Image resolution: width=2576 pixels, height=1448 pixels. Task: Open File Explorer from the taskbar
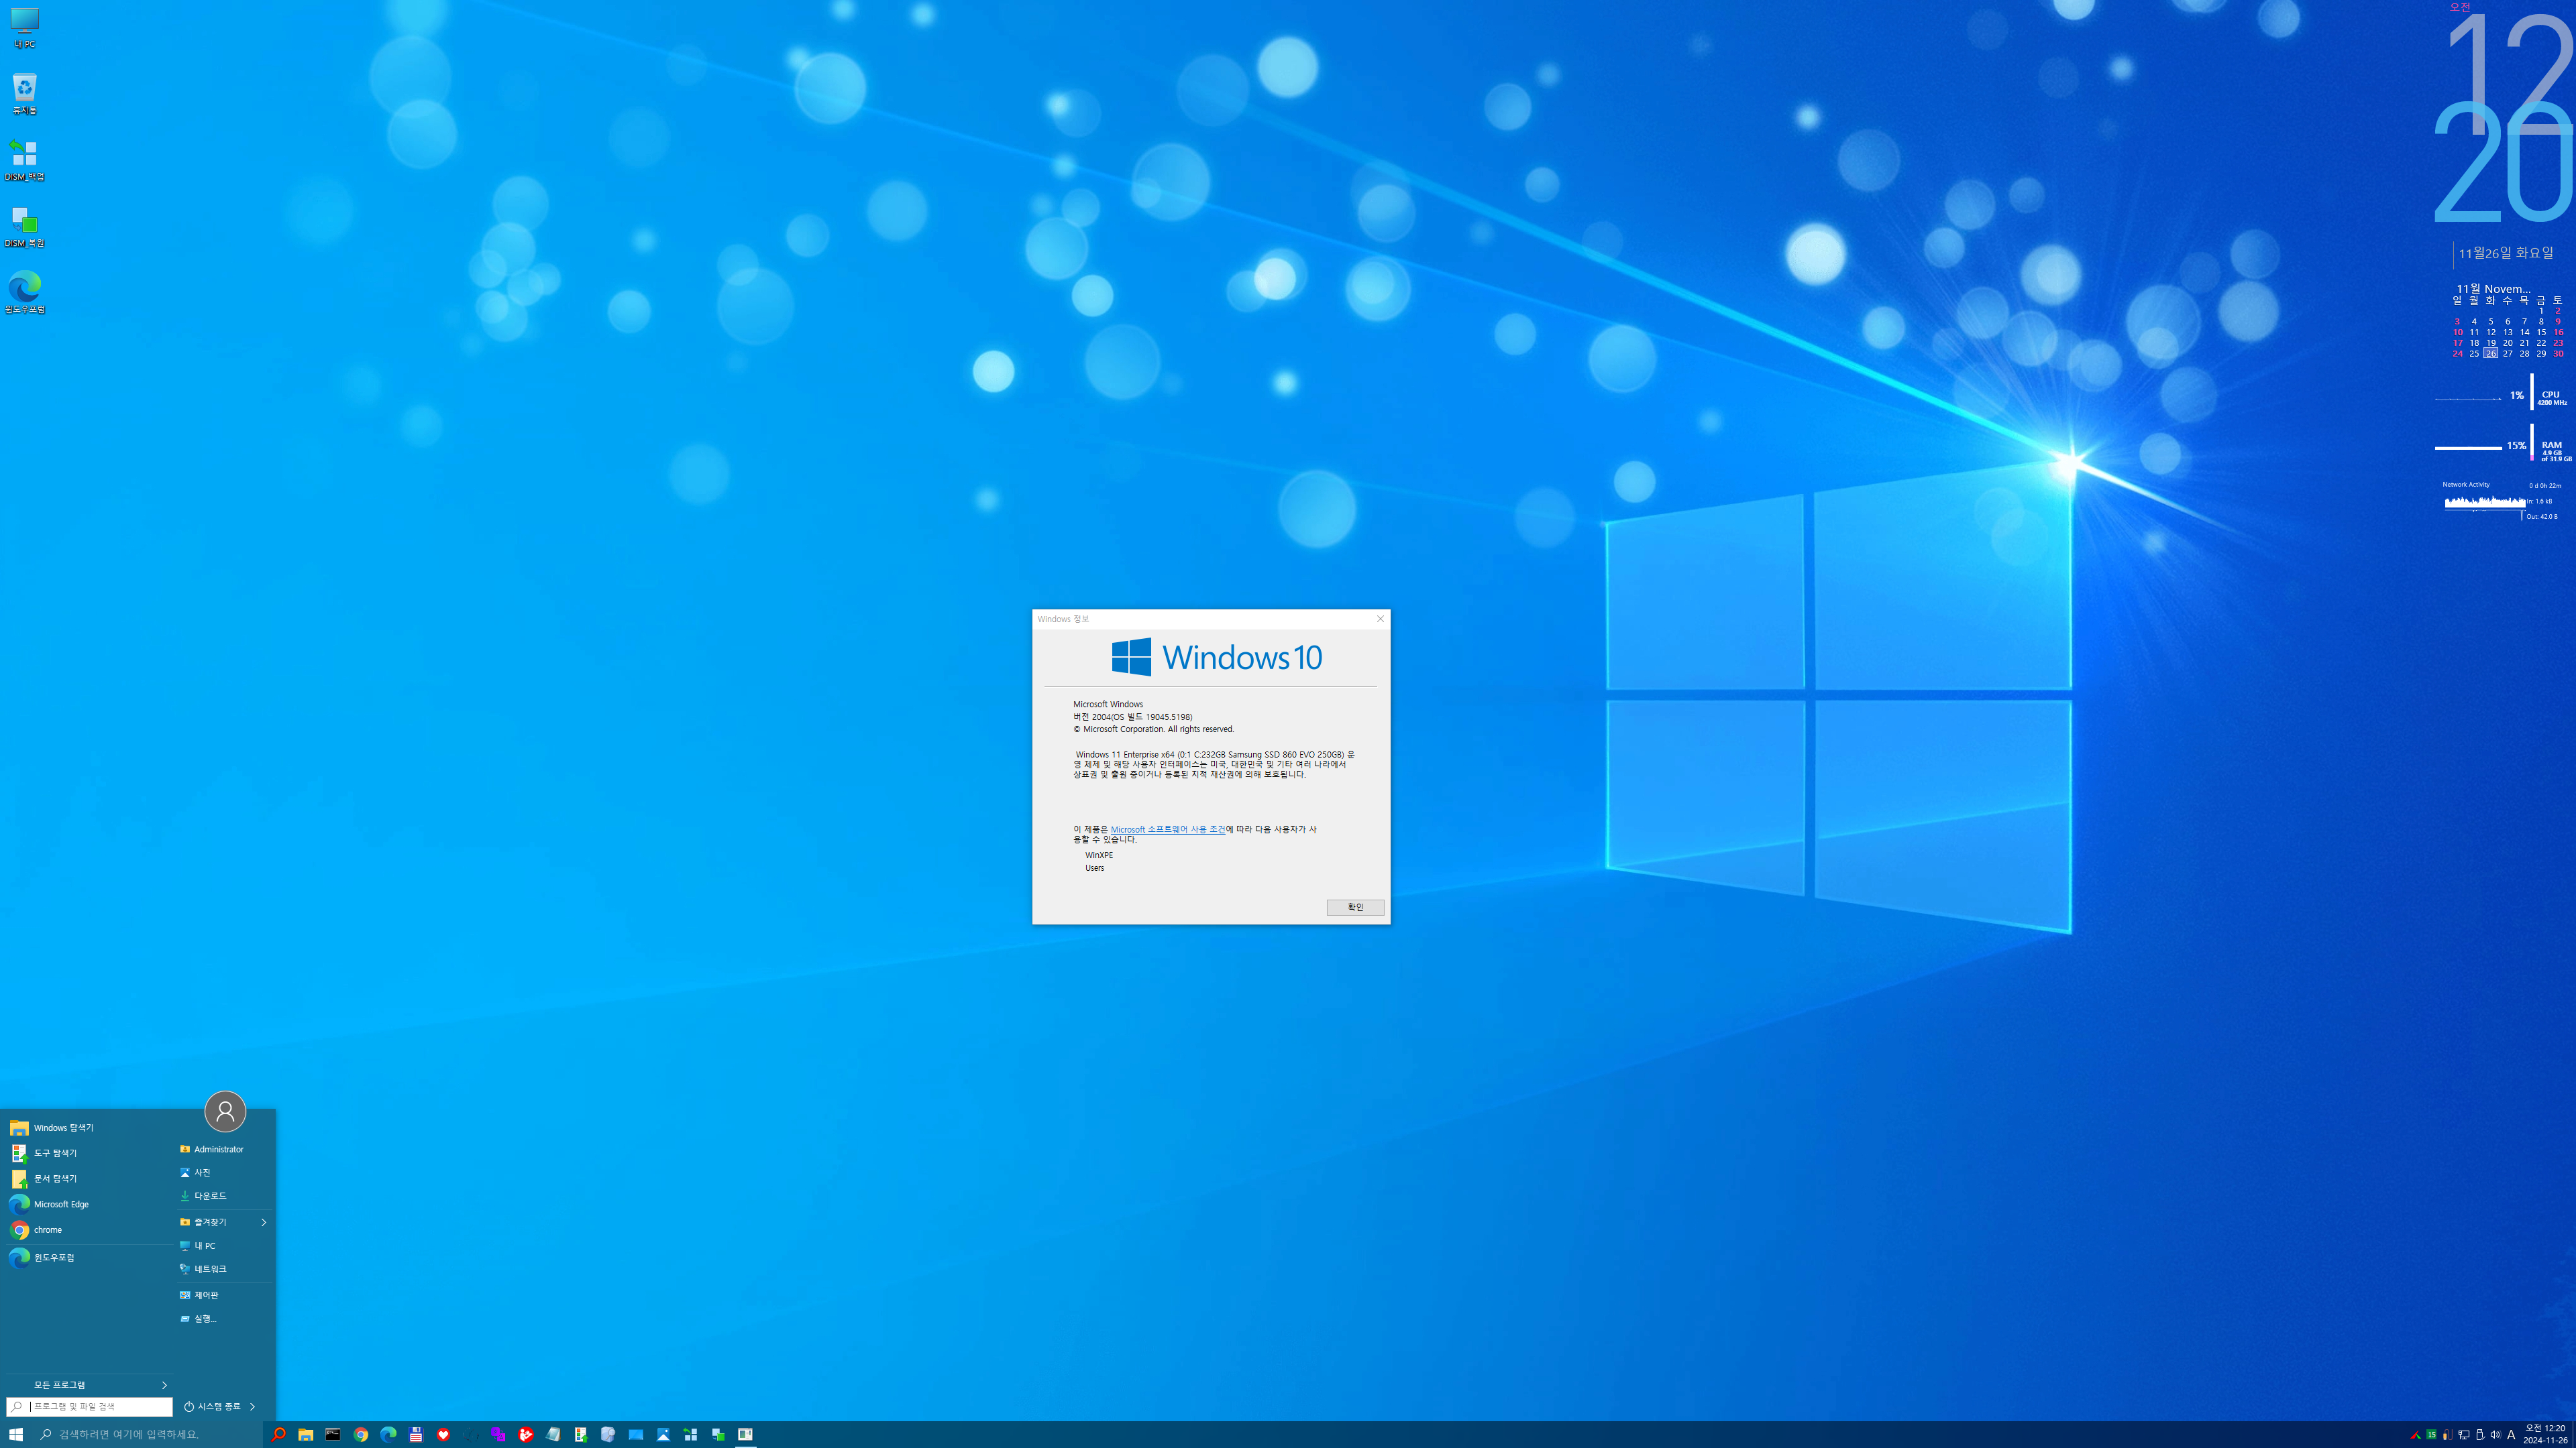[x=306, y=1434]
